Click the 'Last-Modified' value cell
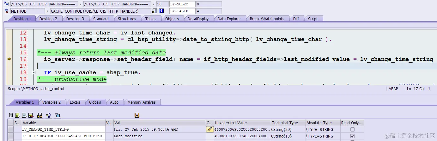Screen dimensions: 437x141 tap(159, 136)
